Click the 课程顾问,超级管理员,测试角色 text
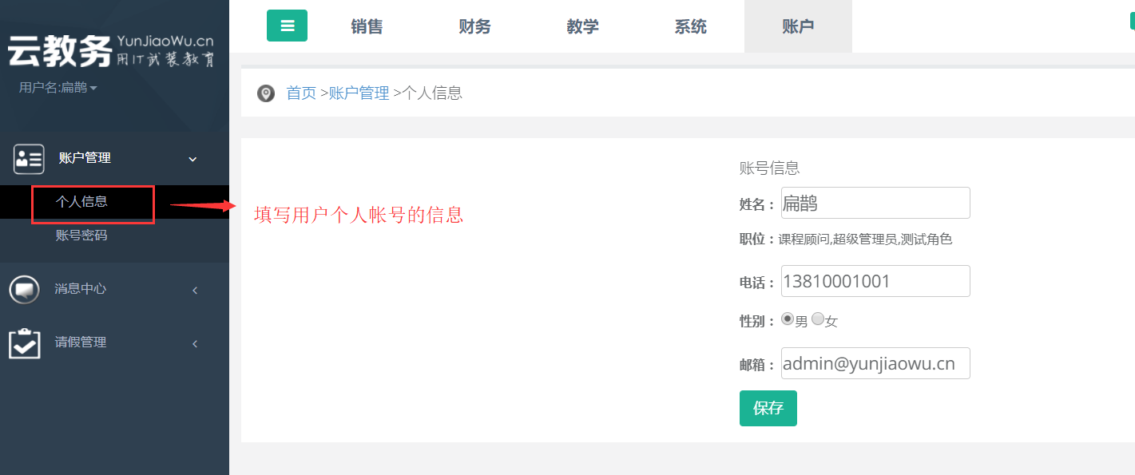Image resolution: width=1135 pixels, height=475 pixels. click(x=865, y=239)
